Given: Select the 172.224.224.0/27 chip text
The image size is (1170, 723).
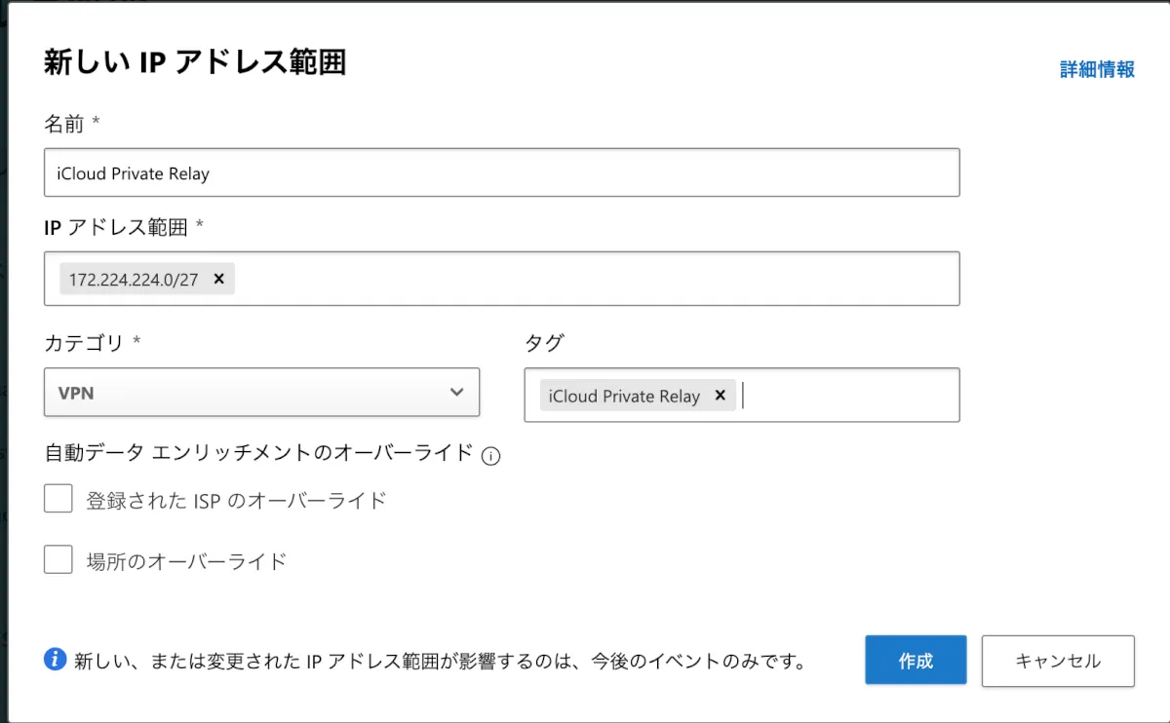Looking at the screenshot, I should [x=134, y=280].
